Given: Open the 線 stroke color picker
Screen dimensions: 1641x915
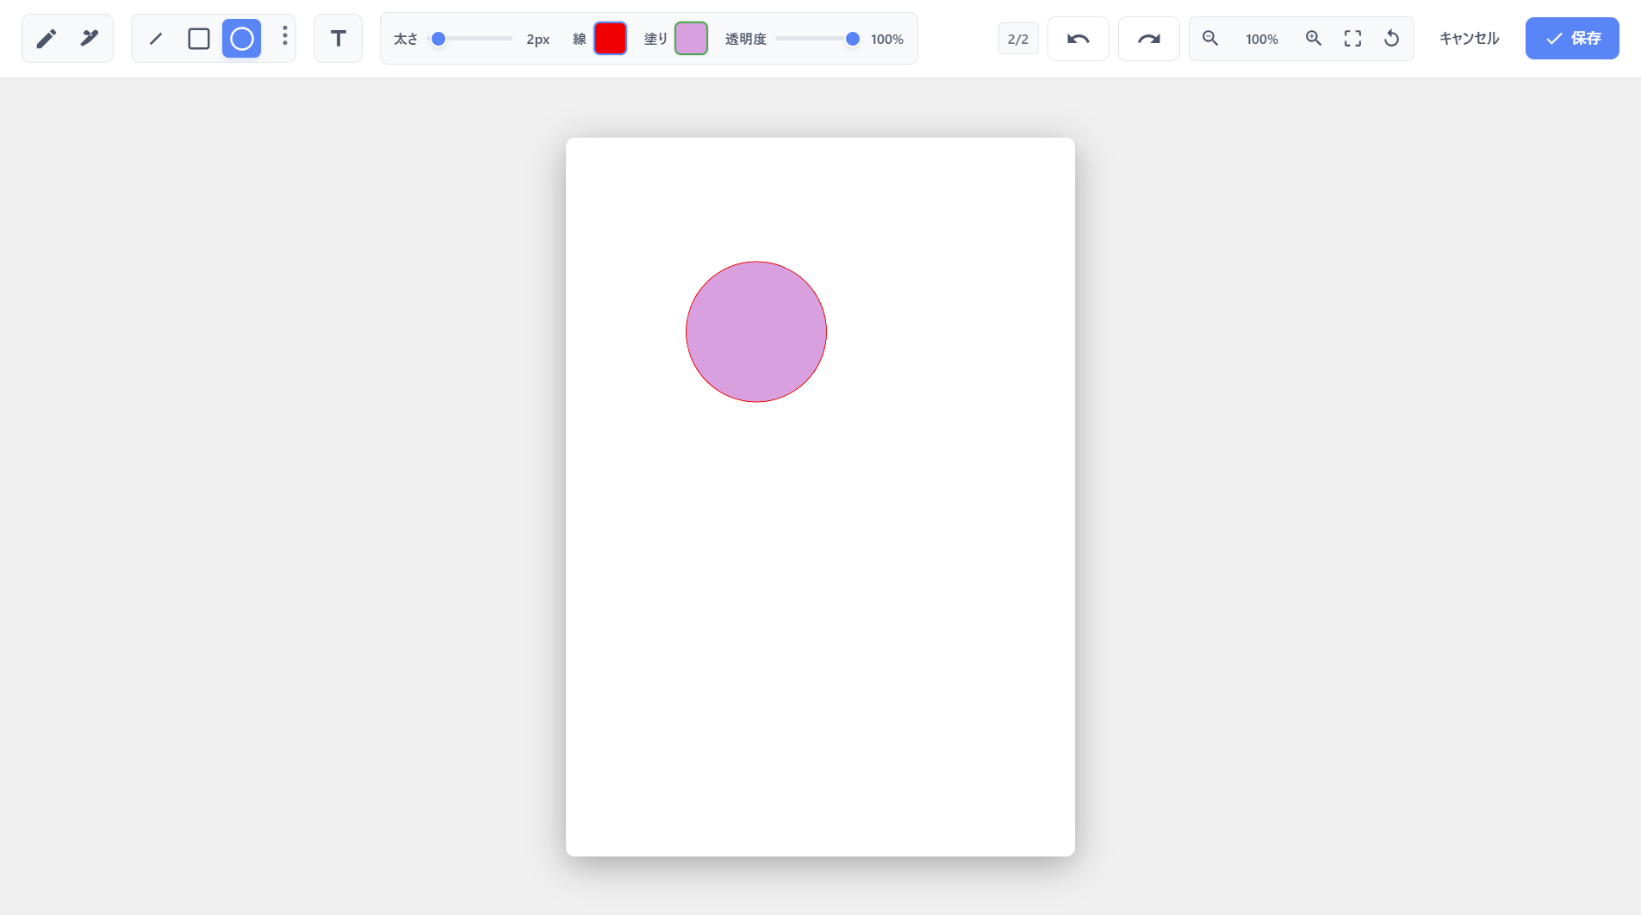Looking at the screenshot, I should coord(610,38).
